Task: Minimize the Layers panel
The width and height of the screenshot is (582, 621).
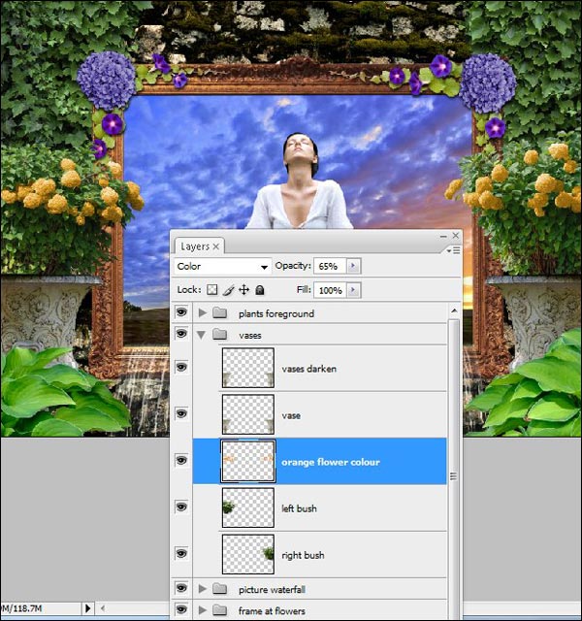Action: pos(443,236)
